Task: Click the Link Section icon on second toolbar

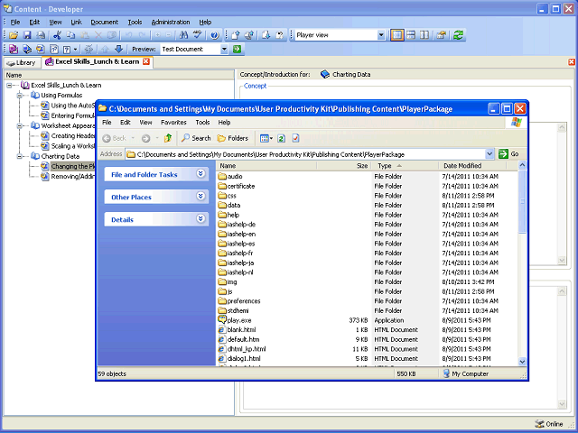Action: [27, 49]
